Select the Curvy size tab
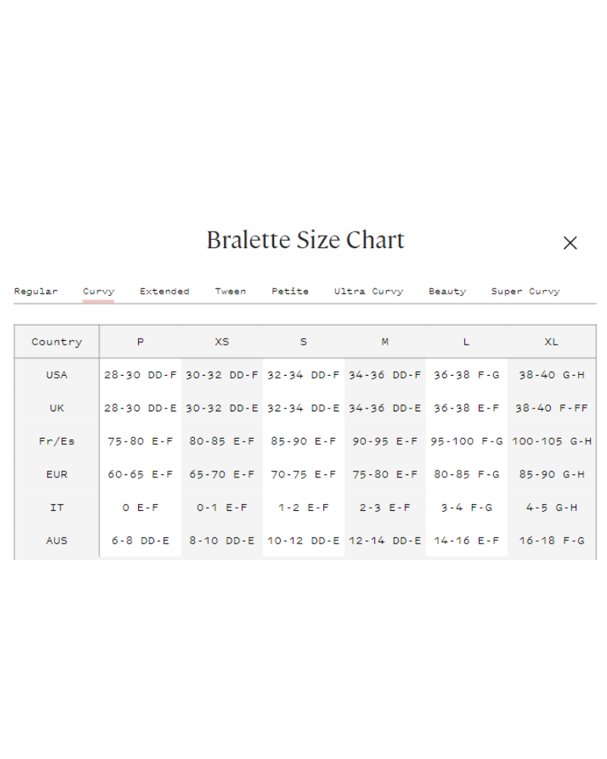Viewport: 607px width, 759px height. 99,291
